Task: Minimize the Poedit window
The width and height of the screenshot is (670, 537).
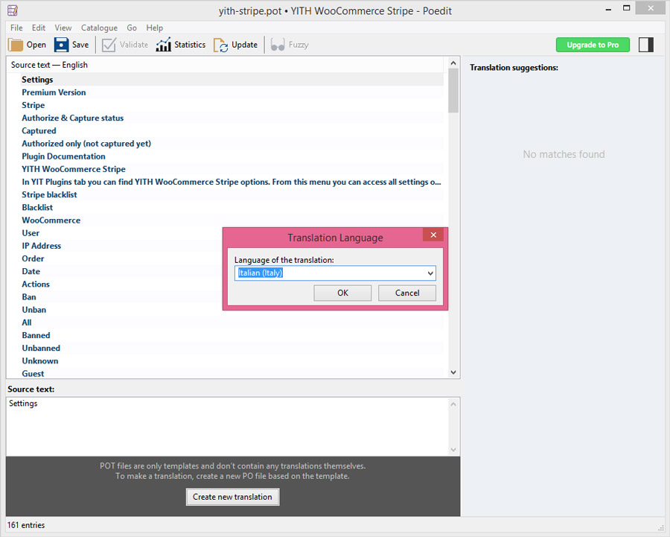Action: point(608,10)
